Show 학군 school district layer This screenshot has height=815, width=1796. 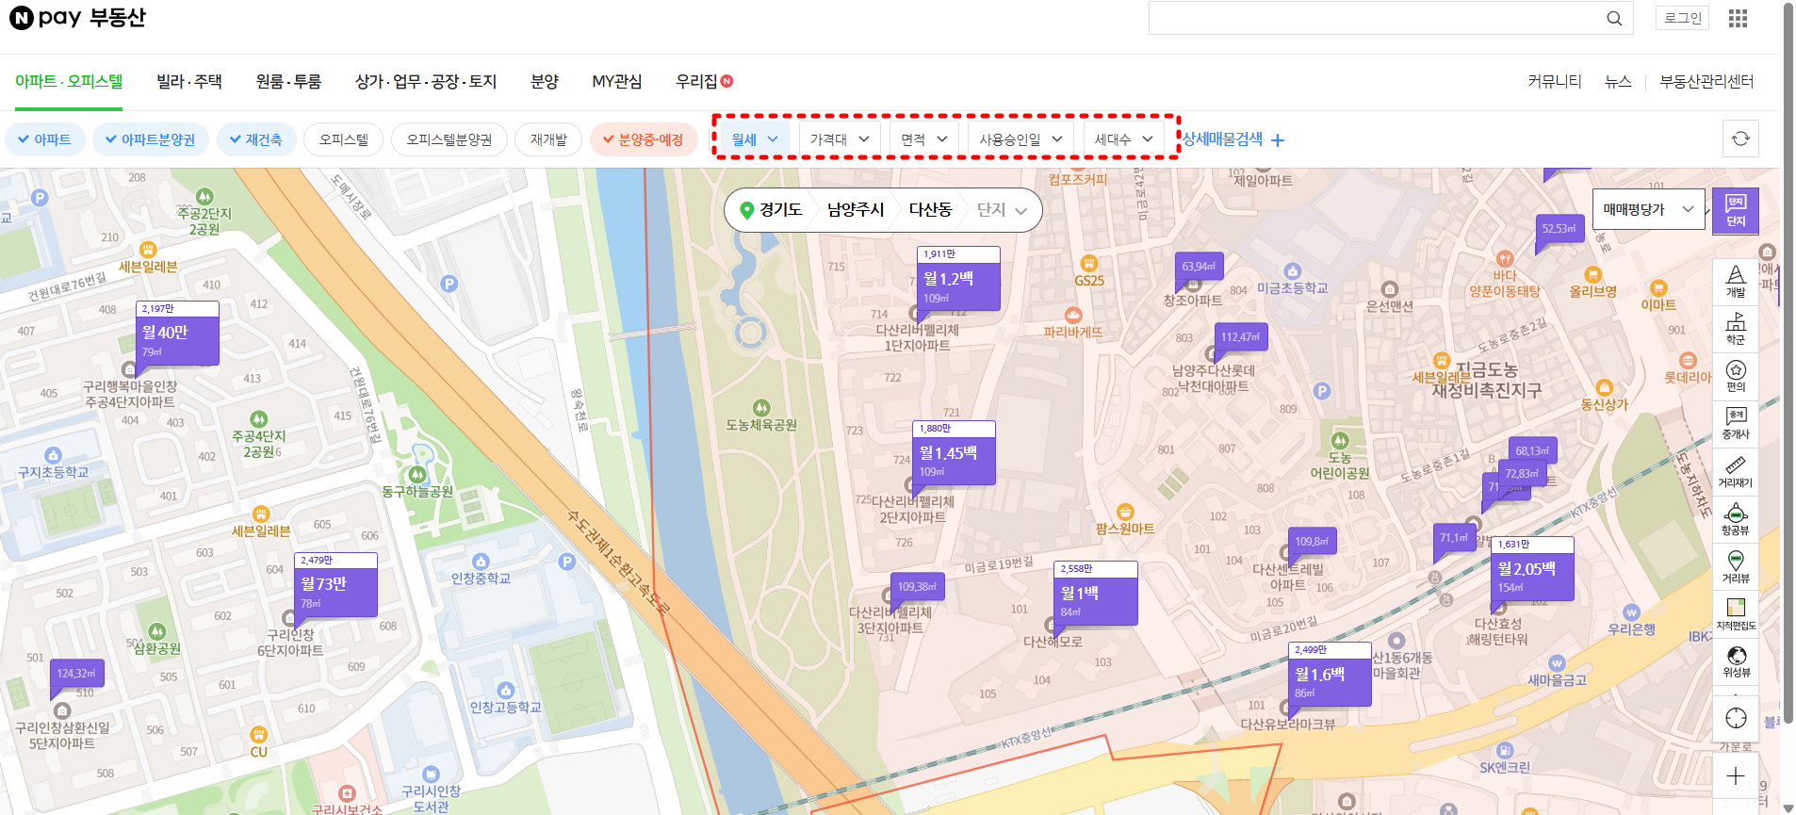(x=1736, y=329)
